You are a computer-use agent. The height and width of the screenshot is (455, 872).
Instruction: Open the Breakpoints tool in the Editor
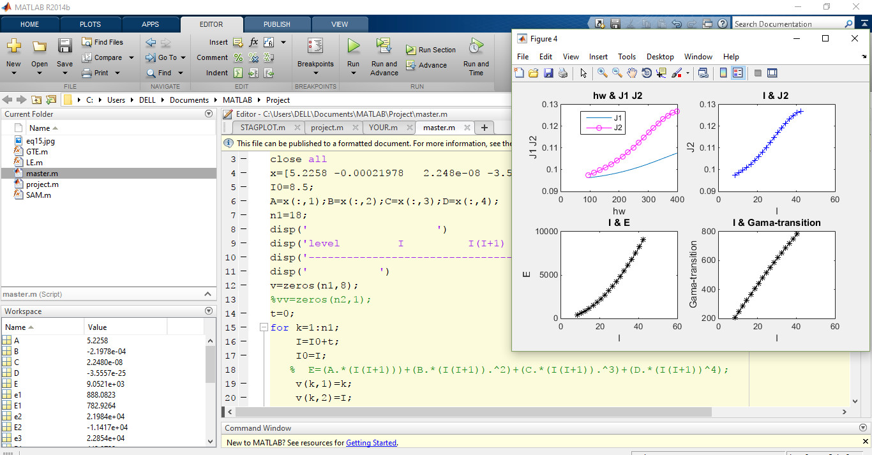315,56
